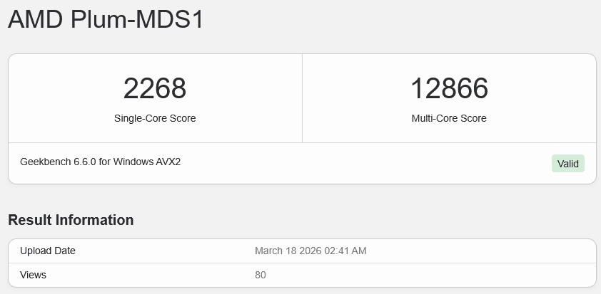This screenshot has height=294, width=601.
Task: Click the Views row label
Action: 33,274
